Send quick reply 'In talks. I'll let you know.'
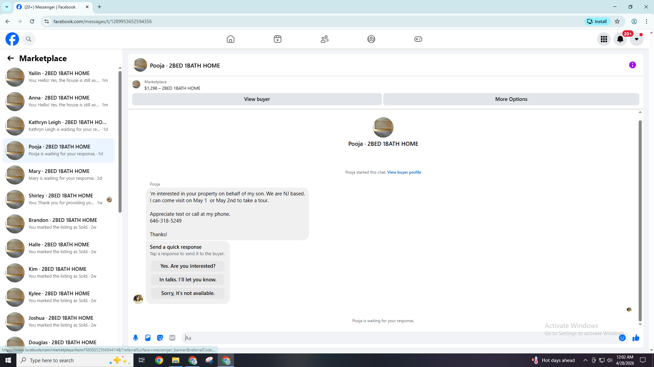 pos(188,280)
